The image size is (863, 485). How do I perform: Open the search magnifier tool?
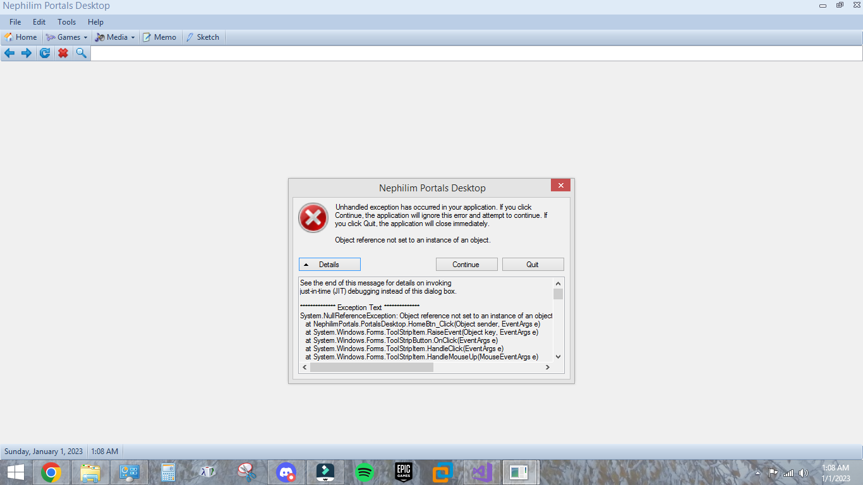point(81,53)
